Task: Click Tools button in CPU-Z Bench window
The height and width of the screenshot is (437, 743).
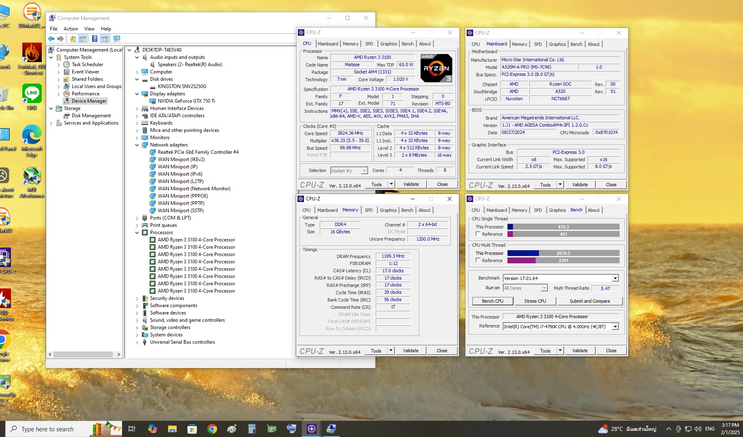Action: [x=545, y=351]
